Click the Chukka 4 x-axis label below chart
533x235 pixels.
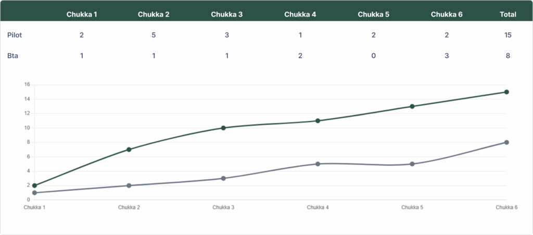318,207
